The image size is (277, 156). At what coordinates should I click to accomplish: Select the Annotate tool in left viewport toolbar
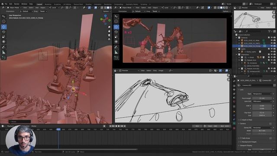click(x=4, y=47)
